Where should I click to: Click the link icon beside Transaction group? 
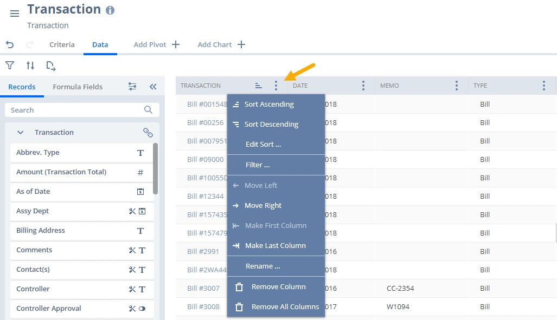pos(148,133)
